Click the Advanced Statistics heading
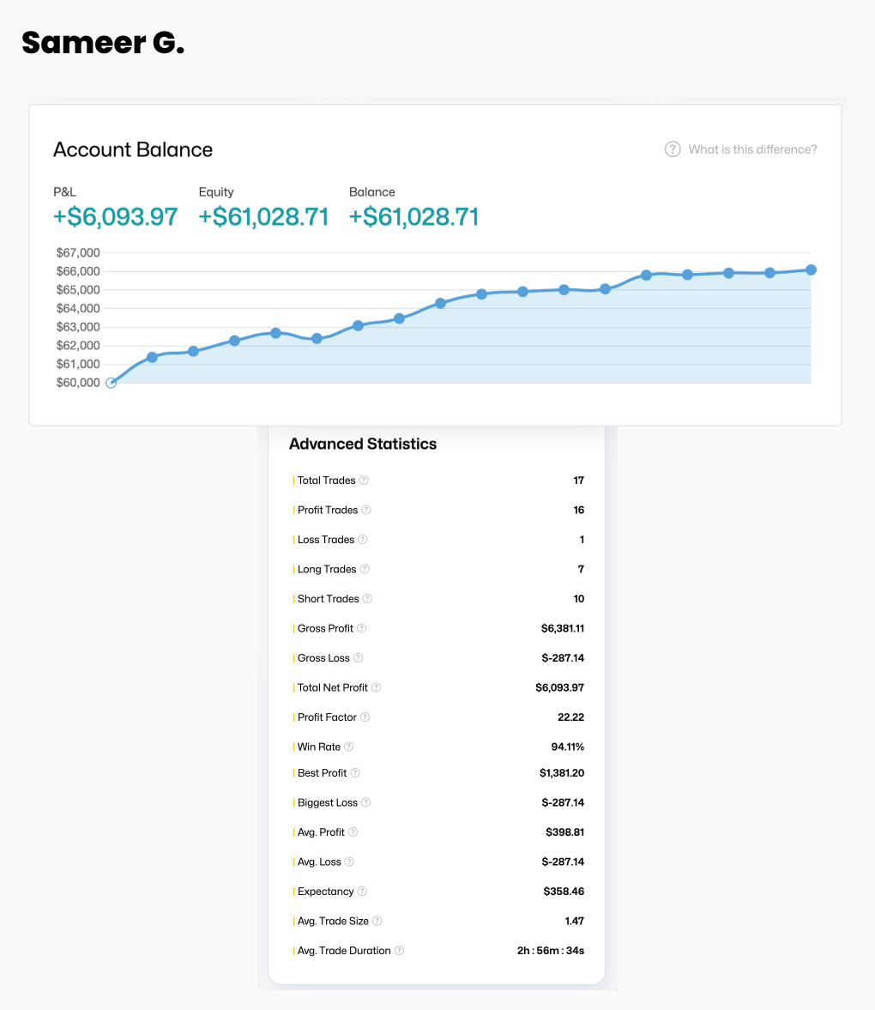This screenshot has height=1010, width=875. click(363, 444)
